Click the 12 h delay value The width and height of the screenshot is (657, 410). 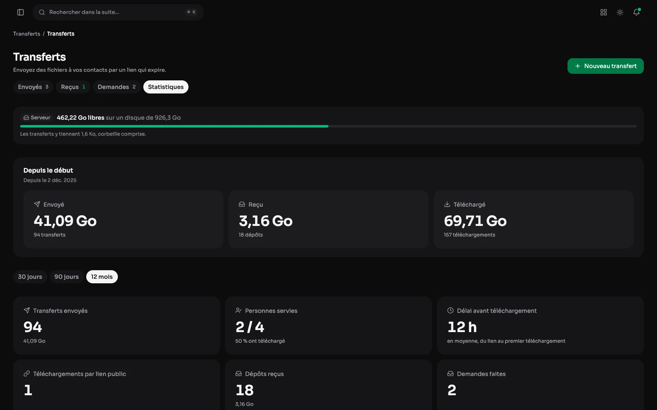point(462,327)
